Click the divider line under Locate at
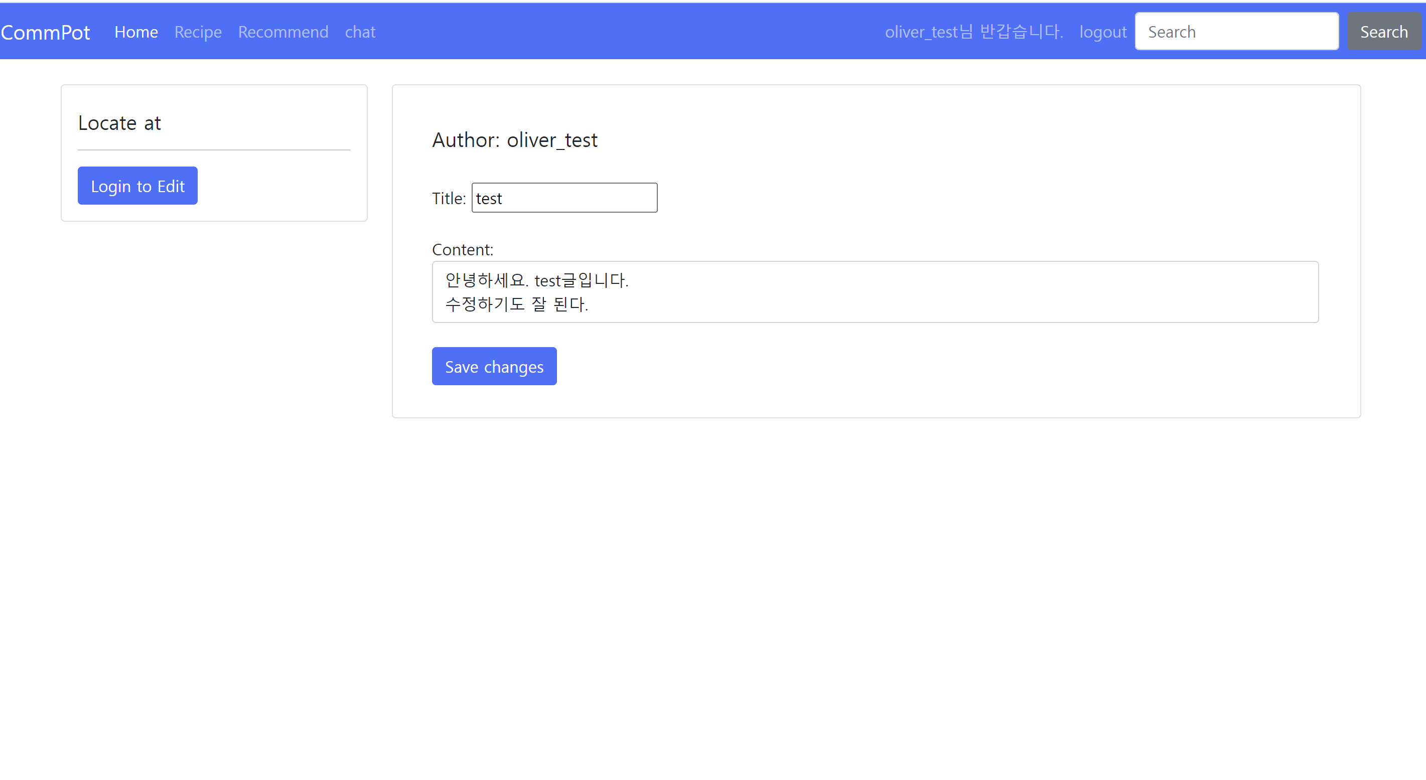 coord(214,150)
